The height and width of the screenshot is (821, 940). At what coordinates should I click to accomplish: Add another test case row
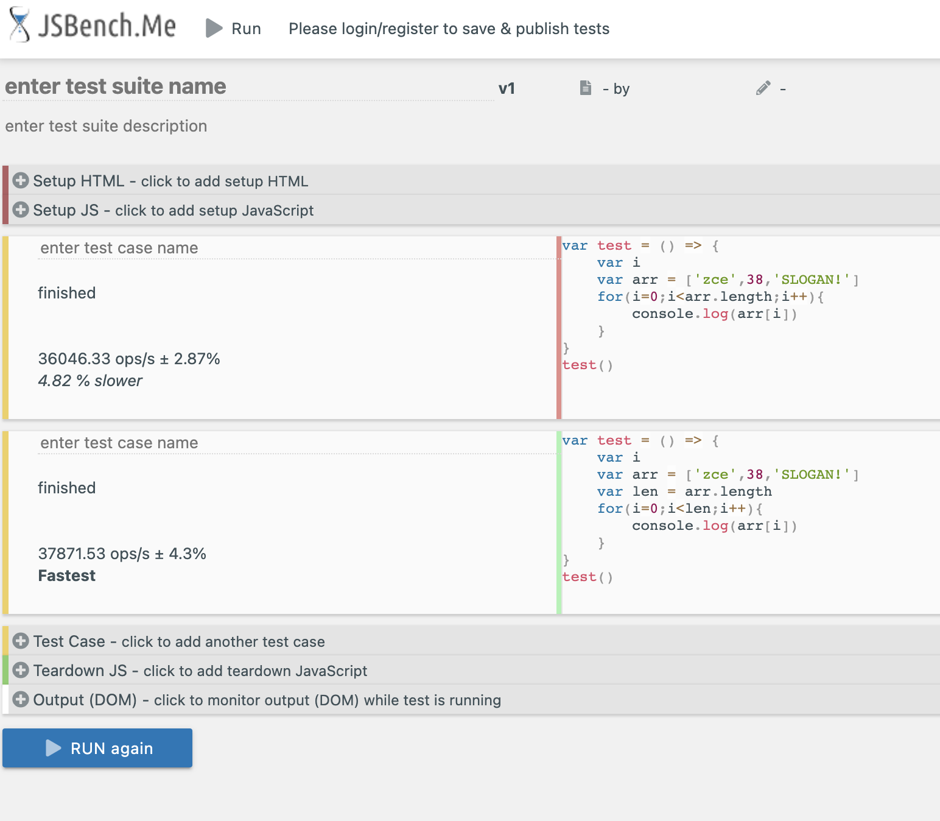coord(179,641)
